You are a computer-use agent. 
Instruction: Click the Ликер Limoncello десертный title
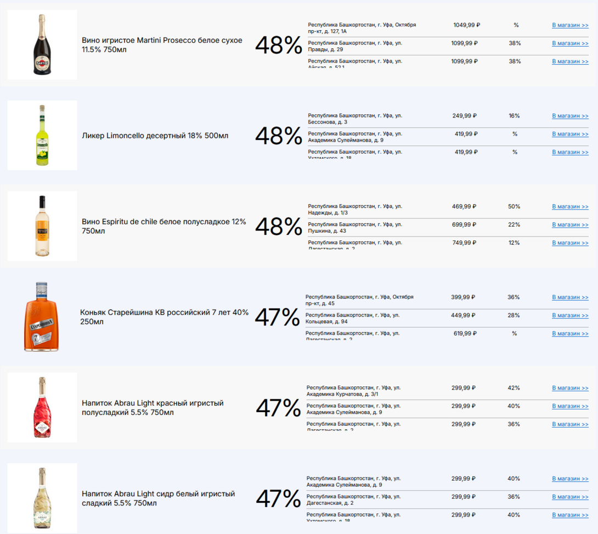point(155,136)
